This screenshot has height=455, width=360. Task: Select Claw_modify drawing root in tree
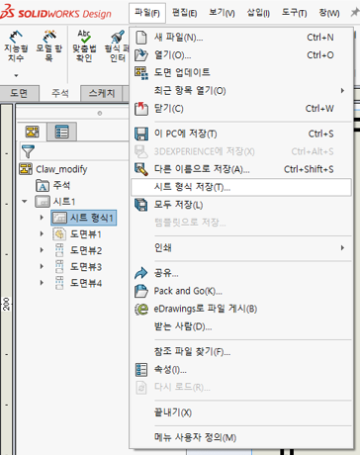click(x=61, y=169)
